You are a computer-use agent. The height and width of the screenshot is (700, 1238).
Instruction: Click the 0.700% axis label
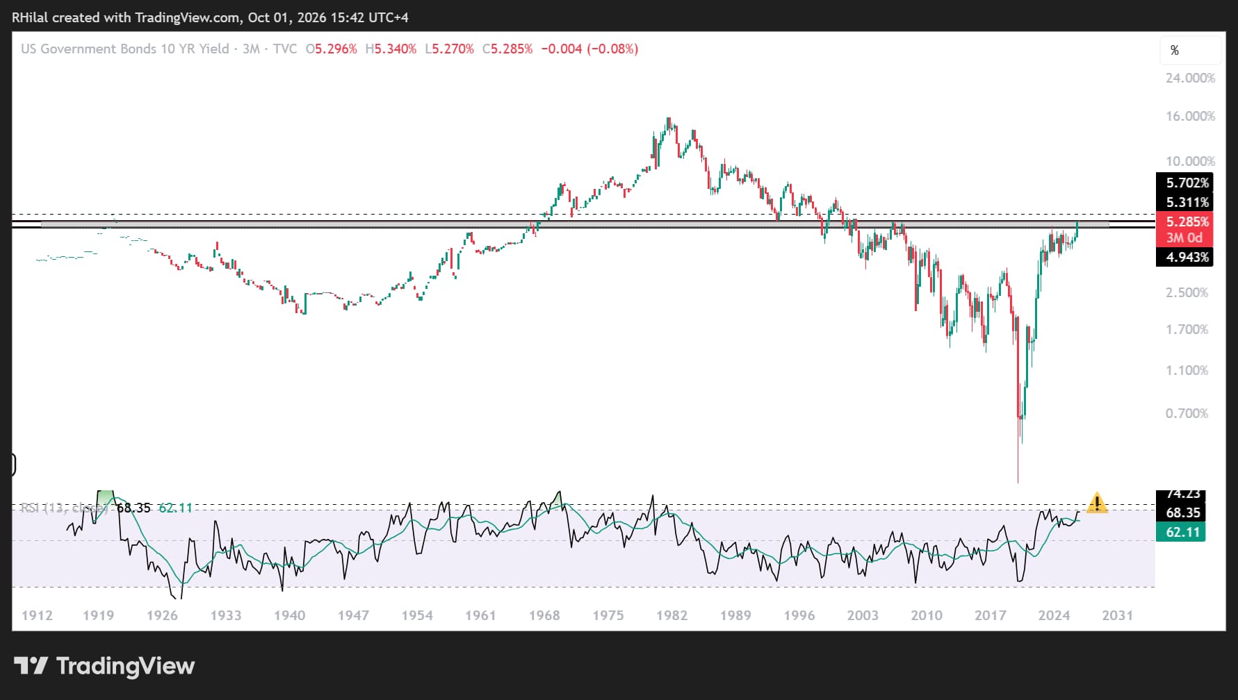(x=1187, y=413)
